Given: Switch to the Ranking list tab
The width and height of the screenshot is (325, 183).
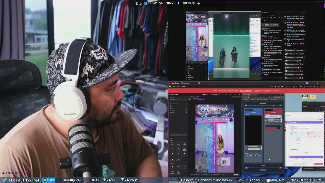Looking at the screenshot, I should tap(298, 125).
